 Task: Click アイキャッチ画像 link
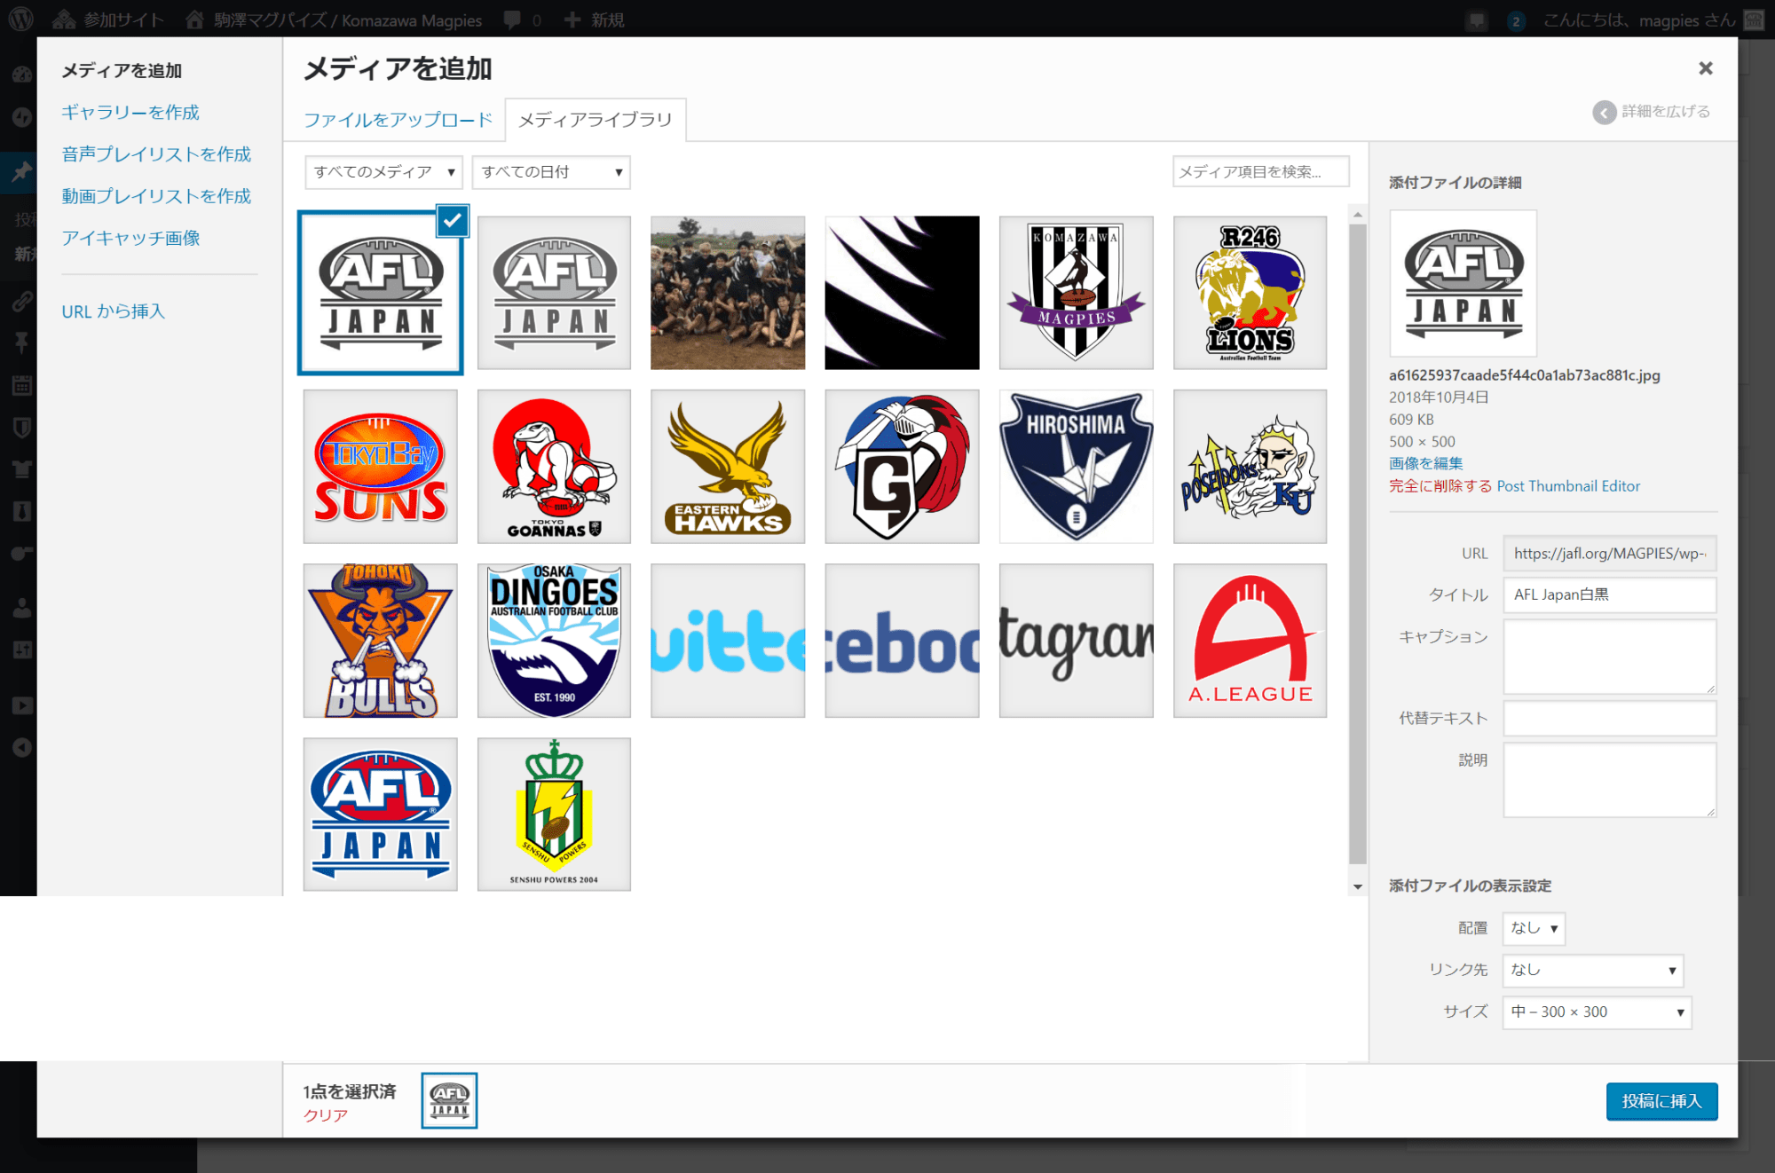click(130, 238)
